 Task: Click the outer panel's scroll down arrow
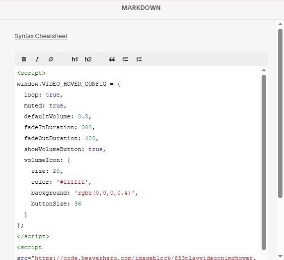tap(280, 256)
